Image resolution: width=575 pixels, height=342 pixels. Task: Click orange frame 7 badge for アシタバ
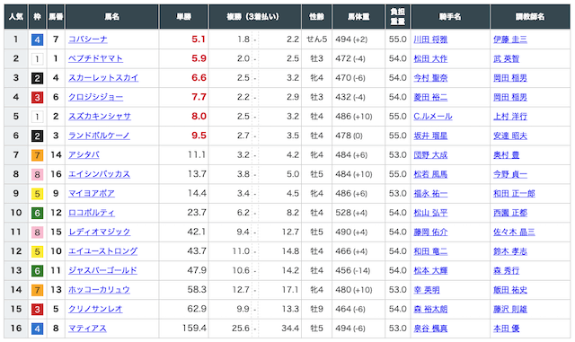(x=37, y=155)
